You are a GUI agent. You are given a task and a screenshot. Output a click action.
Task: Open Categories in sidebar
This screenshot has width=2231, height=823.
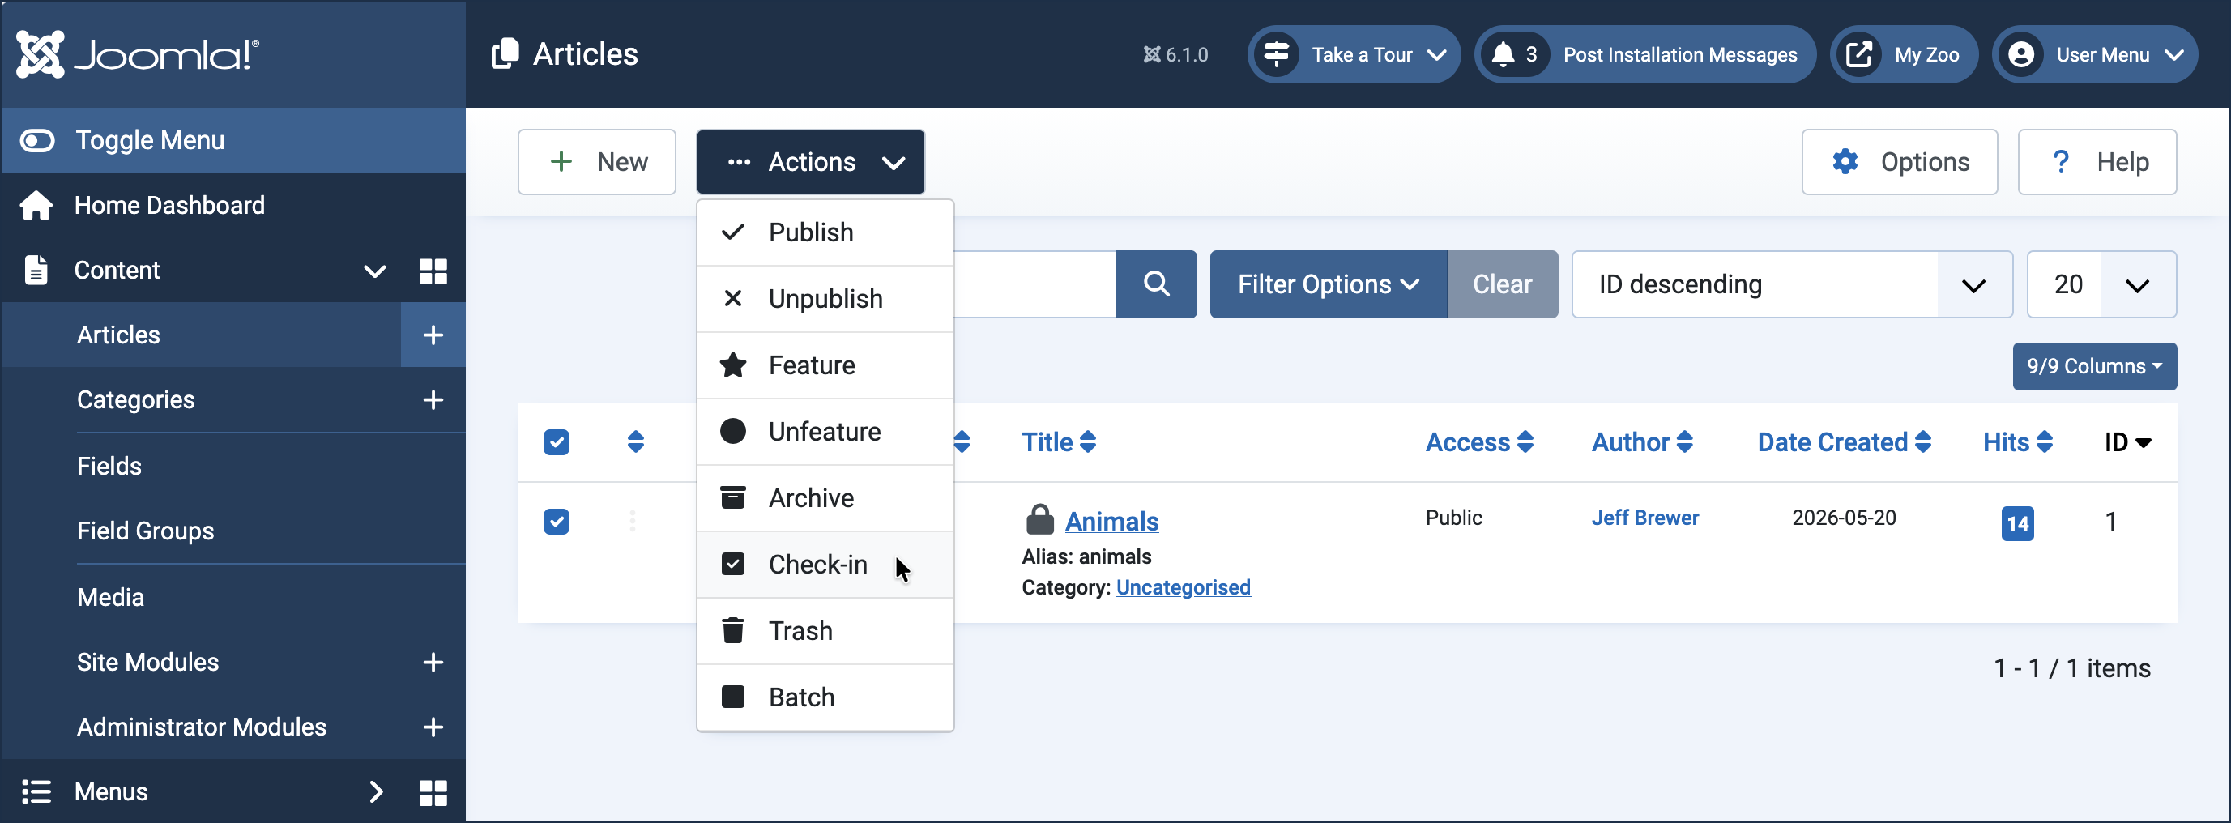[x=136, y=399]
